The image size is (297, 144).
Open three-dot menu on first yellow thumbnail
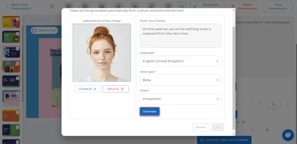coord(18,19)
